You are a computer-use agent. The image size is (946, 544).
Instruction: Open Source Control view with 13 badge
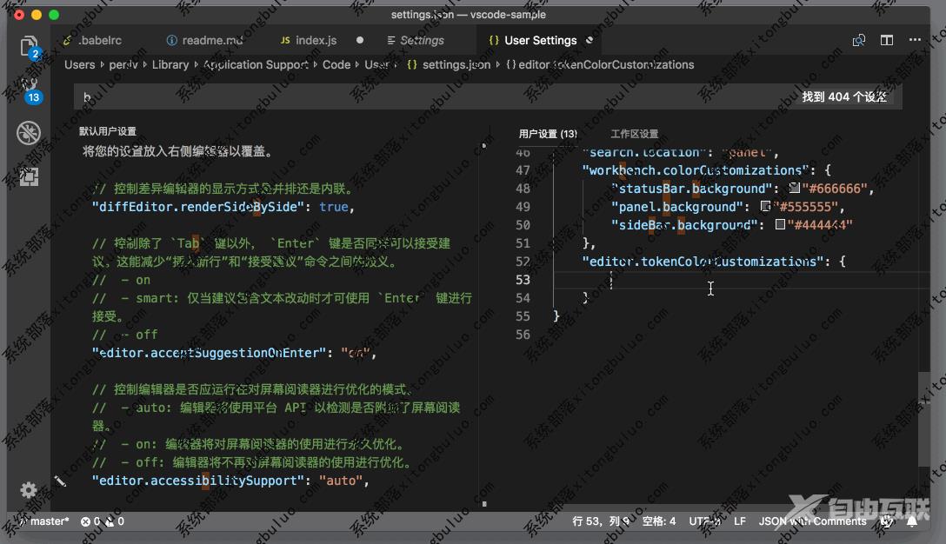30,90
